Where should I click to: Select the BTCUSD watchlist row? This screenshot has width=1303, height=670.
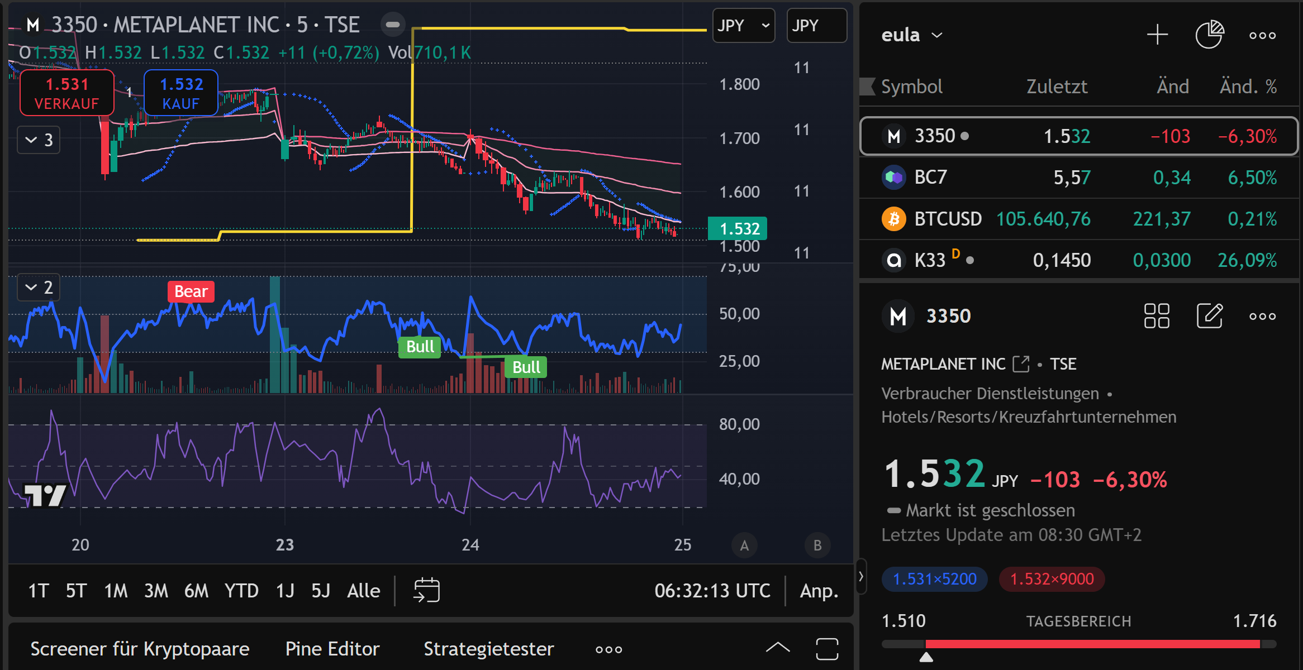pyautogui.click(x=1078, y=219)
